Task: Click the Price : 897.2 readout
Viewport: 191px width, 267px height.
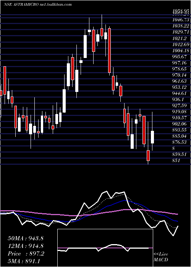Action: (x=26, y=254)
